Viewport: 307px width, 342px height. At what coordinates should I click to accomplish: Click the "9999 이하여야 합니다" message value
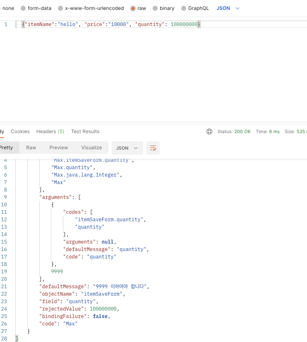pyautogui.click(x=120, y=287)
